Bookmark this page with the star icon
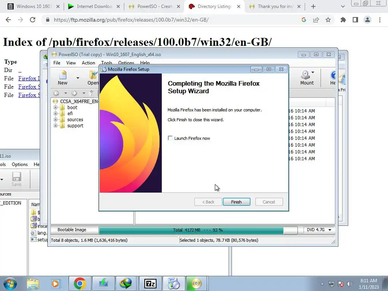 pos(328,20)
